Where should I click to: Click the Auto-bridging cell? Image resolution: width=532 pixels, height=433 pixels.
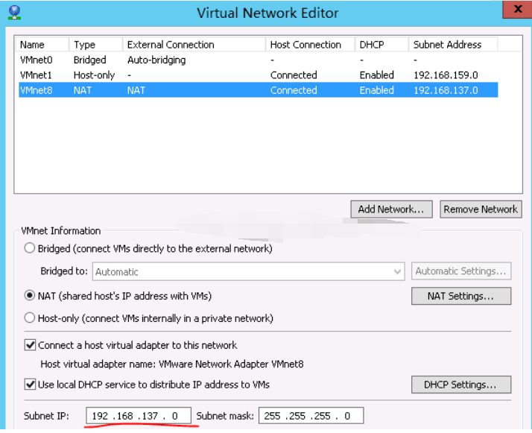tap(156, 60)
